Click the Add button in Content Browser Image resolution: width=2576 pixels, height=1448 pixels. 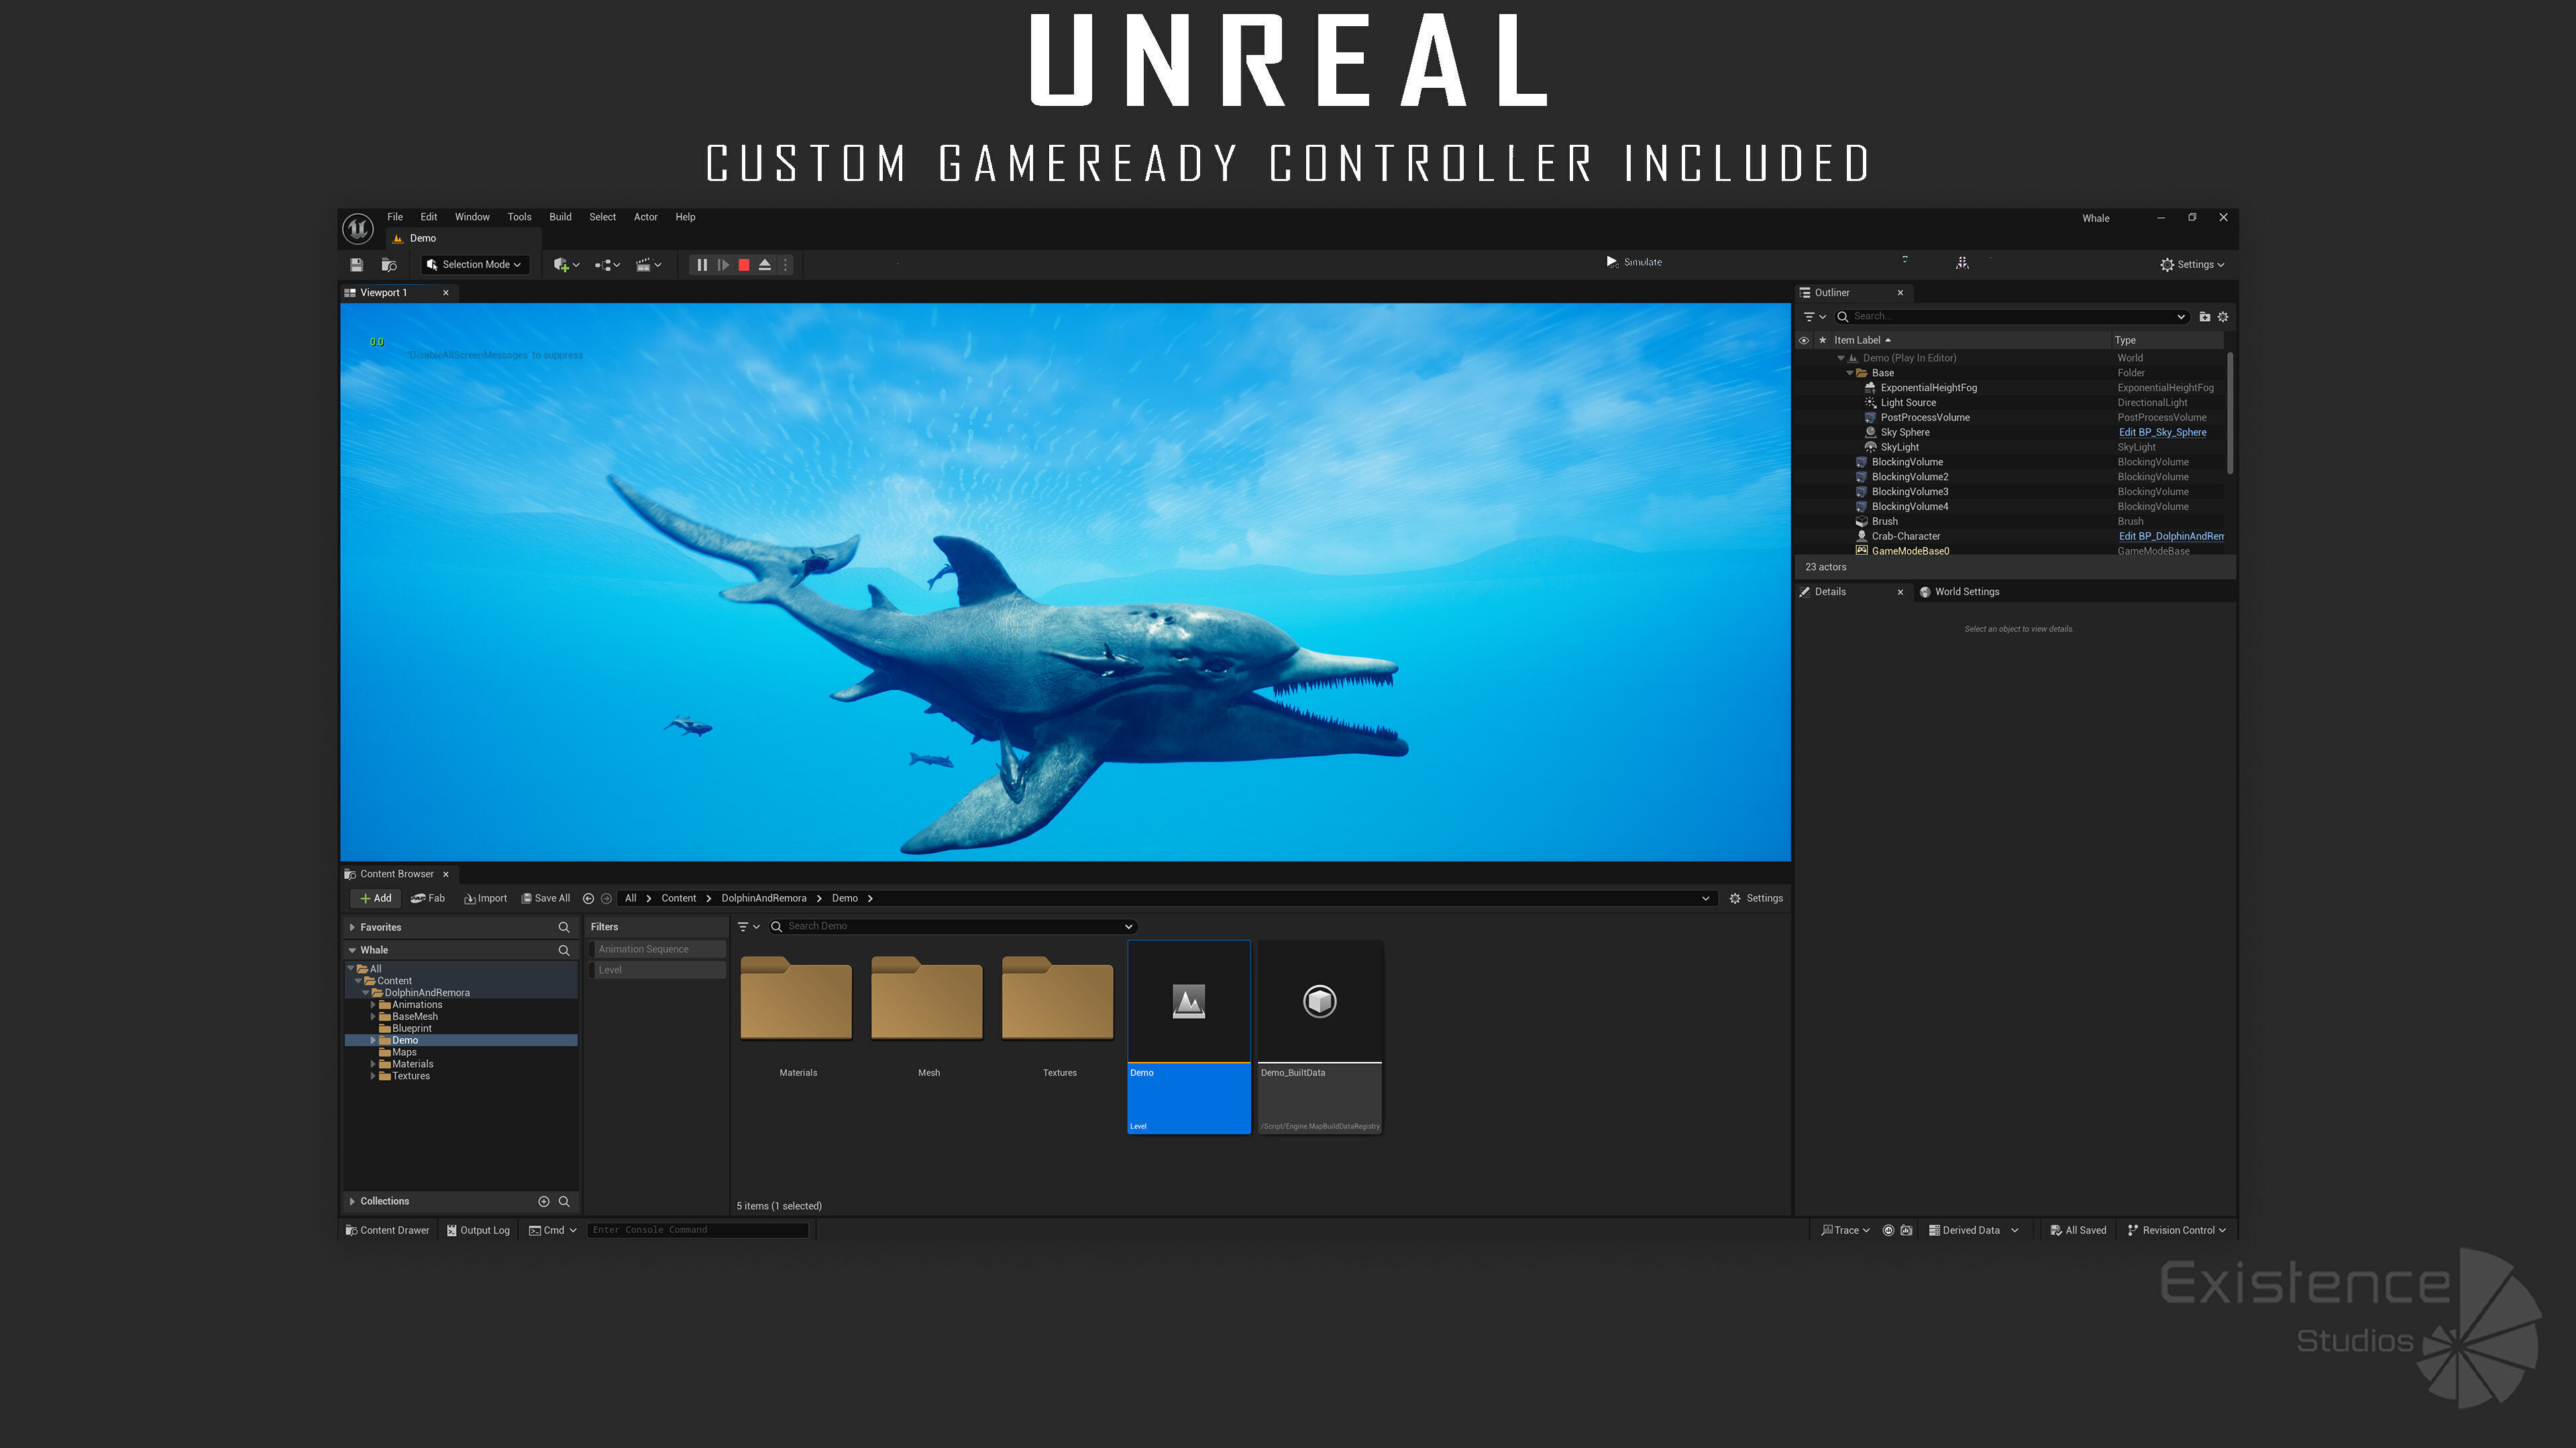point(376,898)
